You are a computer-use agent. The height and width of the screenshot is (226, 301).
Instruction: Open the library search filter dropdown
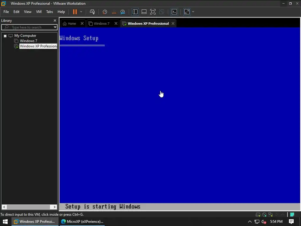point(55,27)
